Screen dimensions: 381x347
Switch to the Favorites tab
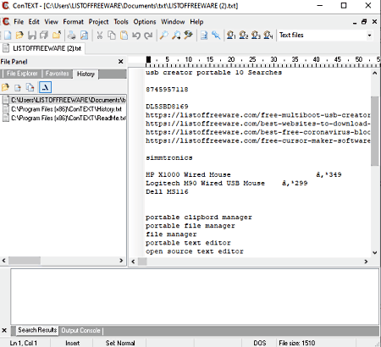[x=58, y=74]
